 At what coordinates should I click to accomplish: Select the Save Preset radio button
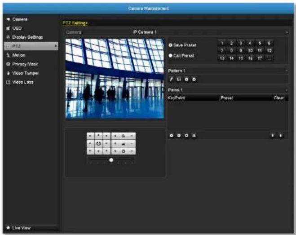point(171,45)
